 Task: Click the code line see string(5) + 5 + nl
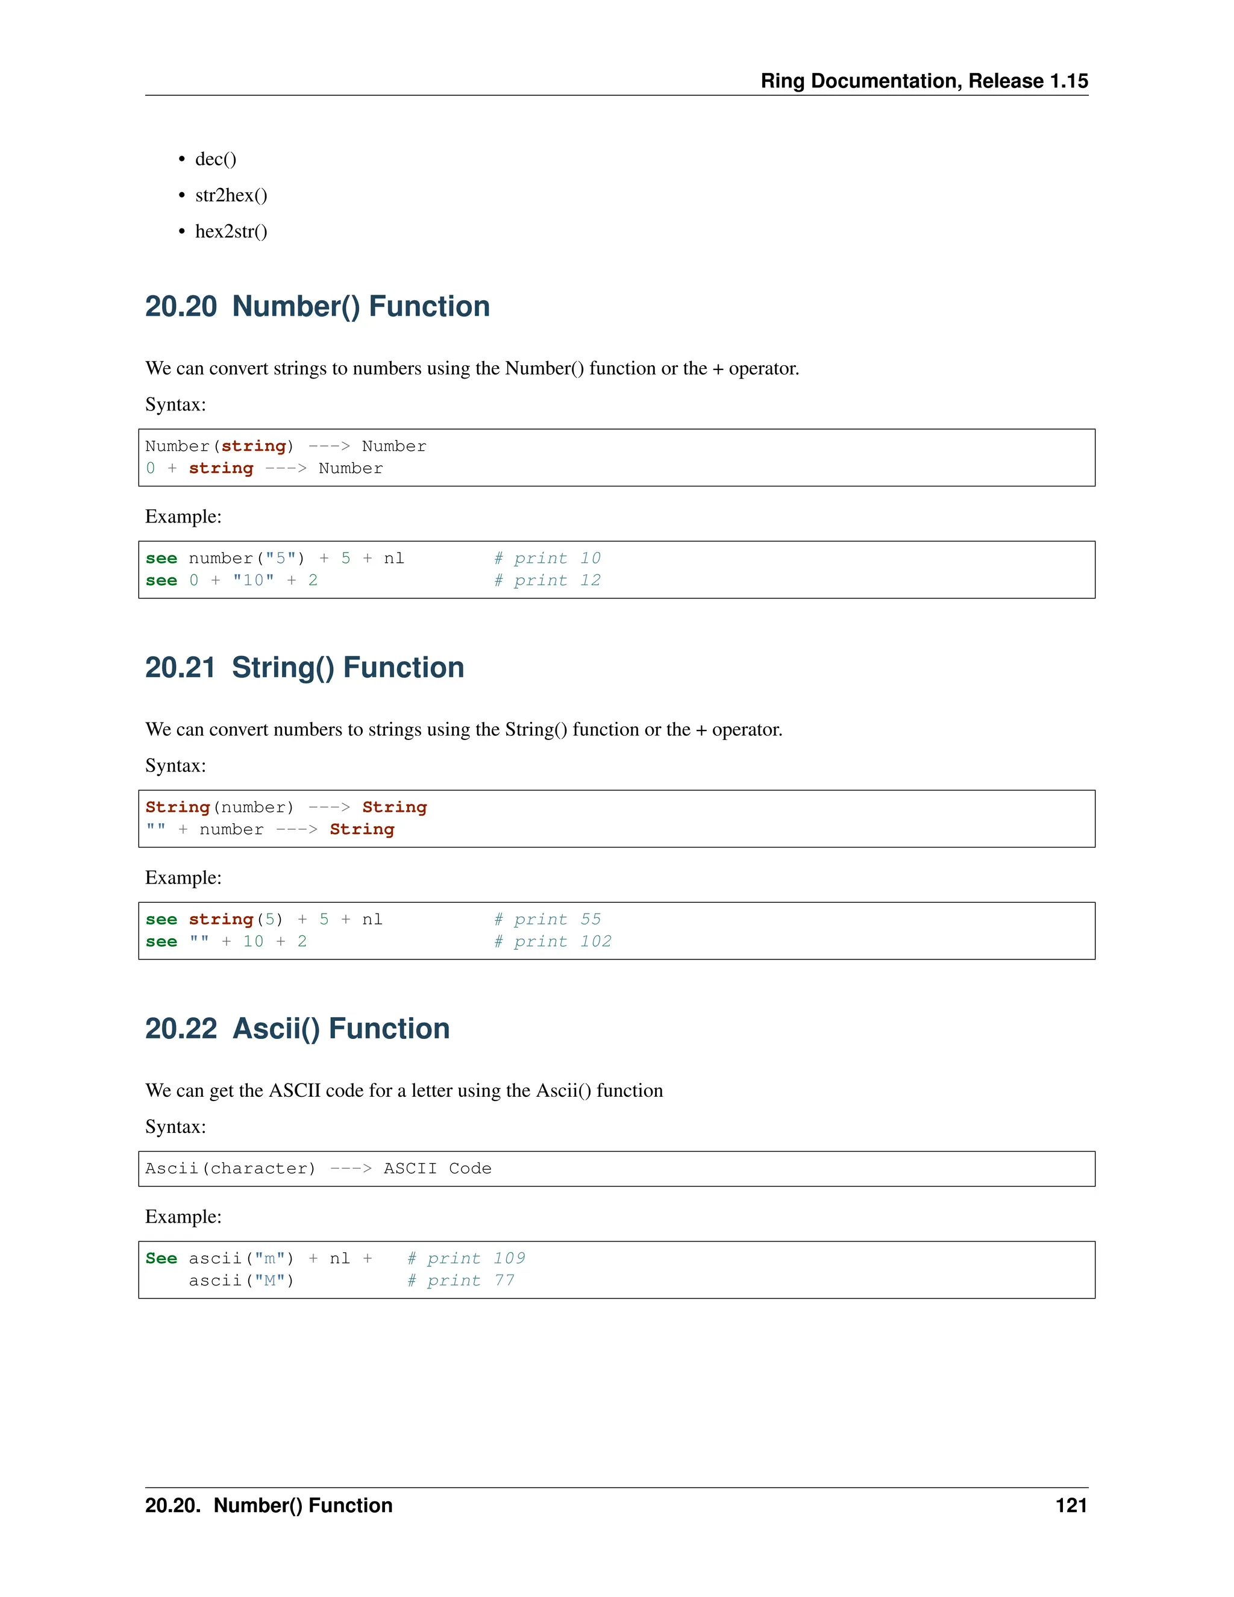(x=264, y=920)
